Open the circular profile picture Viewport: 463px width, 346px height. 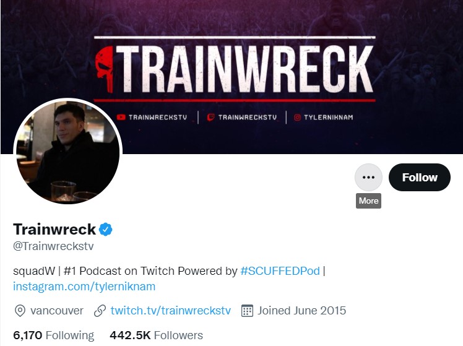68,152
